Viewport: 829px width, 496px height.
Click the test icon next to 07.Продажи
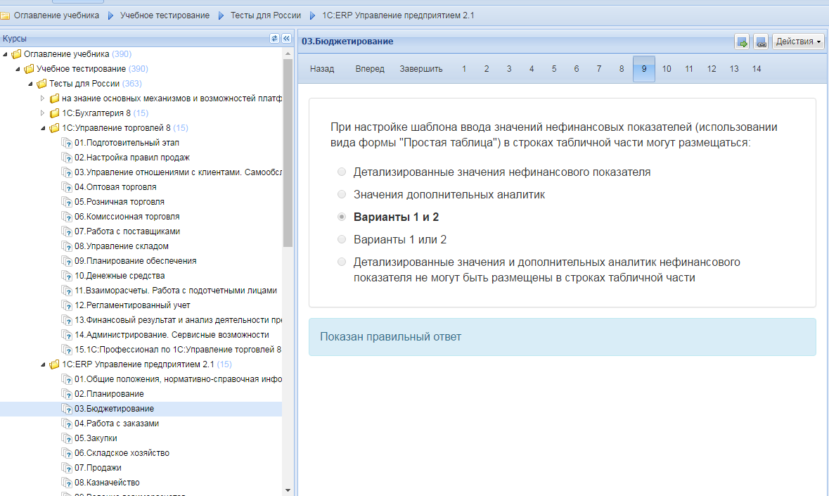click(x=67, y=468)
